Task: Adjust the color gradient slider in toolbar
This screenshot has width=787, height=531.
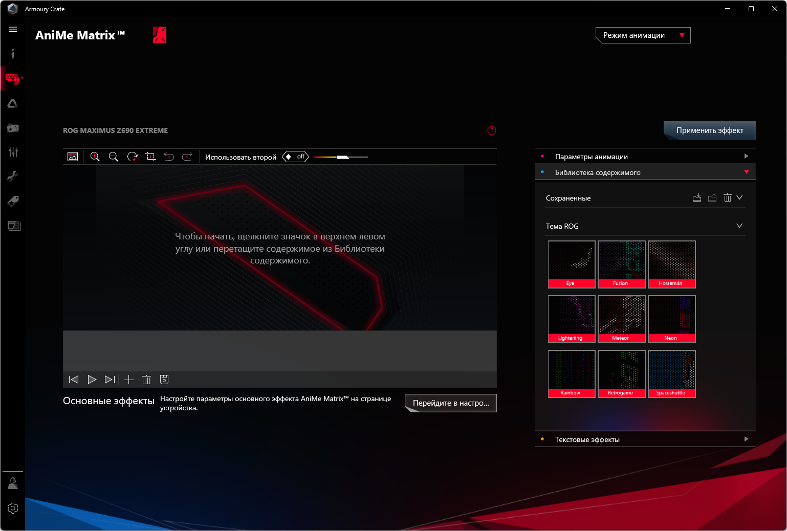Action: [341, 157]
